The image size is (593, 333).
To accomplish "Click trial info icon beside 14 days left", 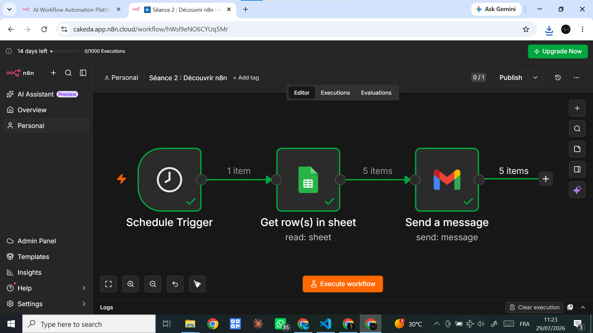I will [x=9, y=51].
